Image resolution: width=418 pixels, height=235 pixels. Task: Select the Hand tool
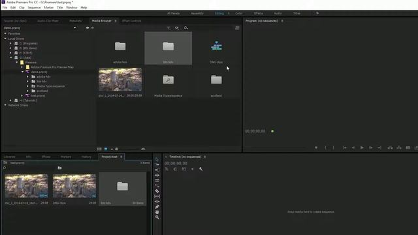click(157, 212)
